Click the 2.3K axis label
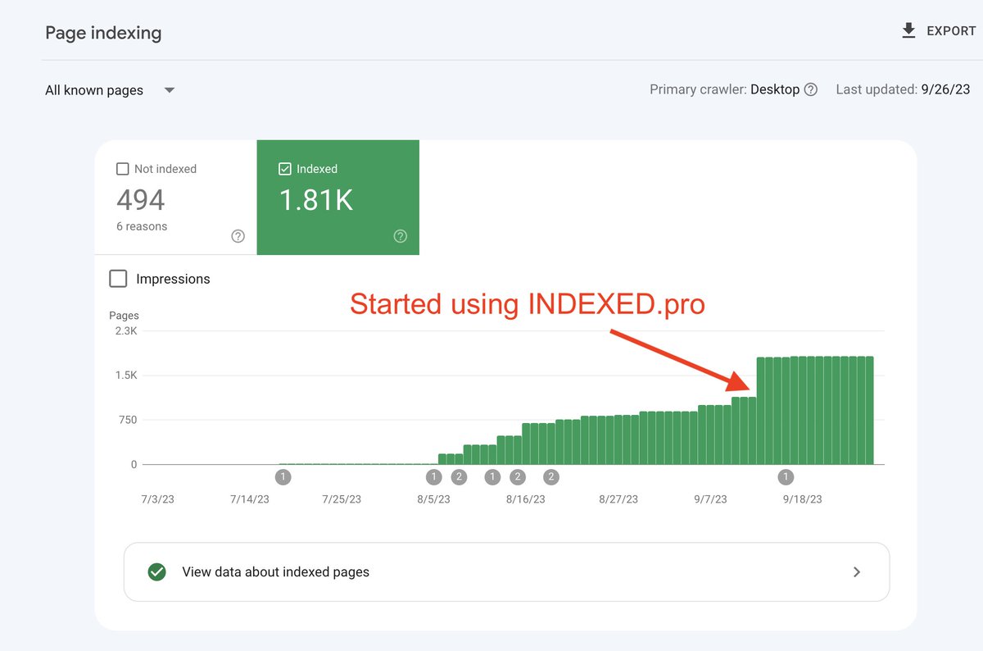 click(x=125, y=330)
